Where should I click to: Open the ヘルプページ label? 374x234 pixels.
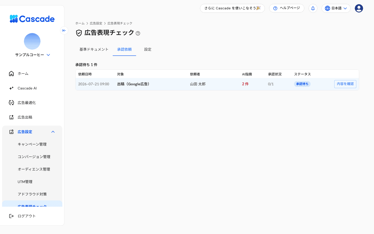point(290,8)
